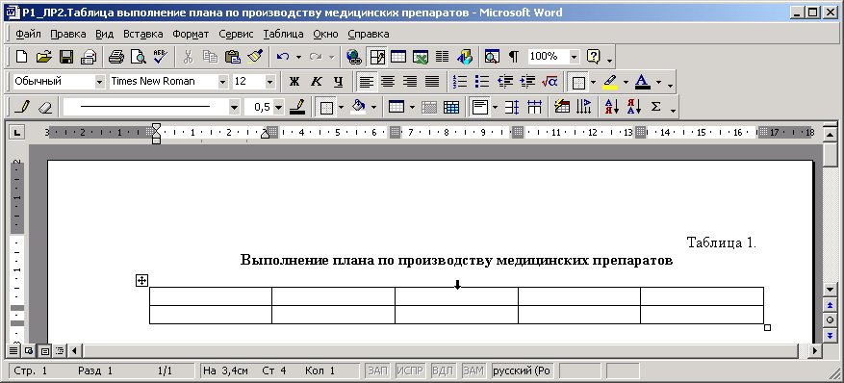Image resolution: width=844 pixels, height=383 pixels.
Task: Toggle Italic formatting (К)
Action: coord(317,81)
